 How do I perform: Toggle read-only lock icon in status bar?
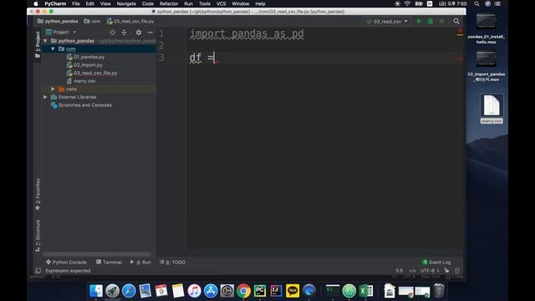[x=446, y=270]
